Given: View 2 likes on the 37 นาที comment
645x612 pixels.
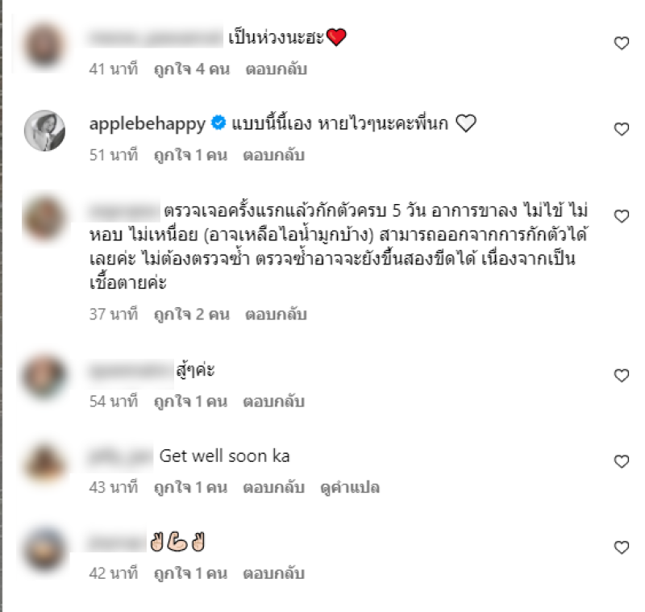Looking at the screenshot, I should 192,314.
